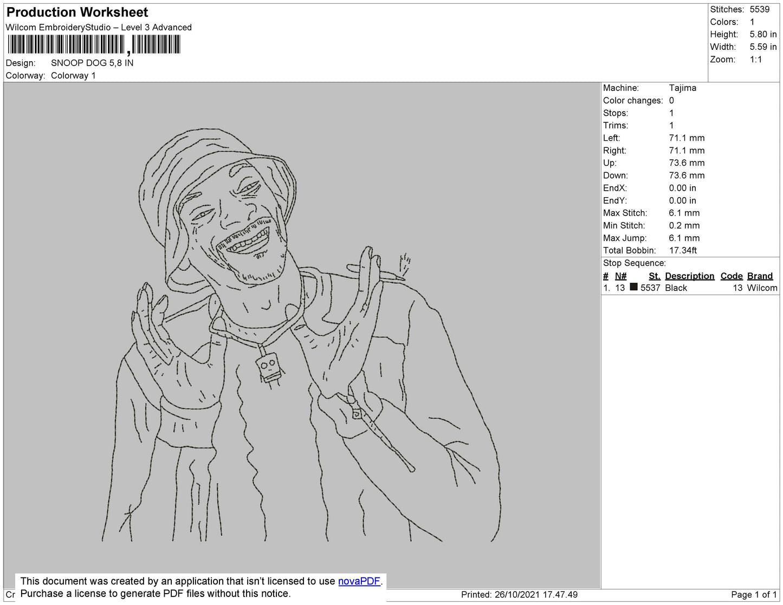Click the Page 1 of 1 indicator
Image resolution: width=783 pixels, height=605 pixels.
(754, 594)
